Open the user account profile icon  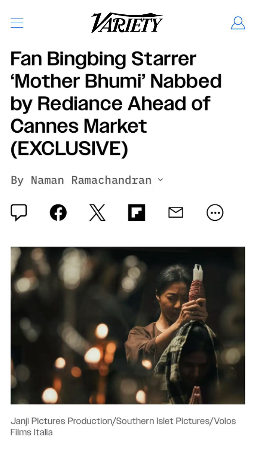pyautogui.click(x=238, y=23)
